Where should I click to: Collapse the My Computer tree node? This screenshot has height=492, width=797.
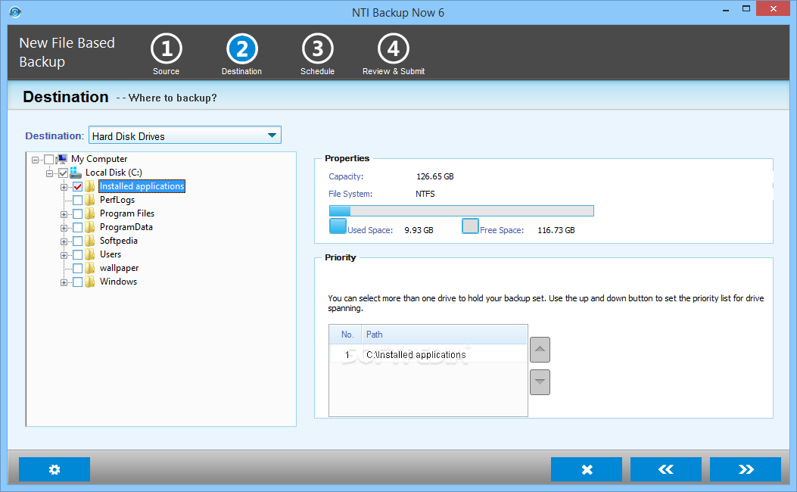click(x=35, y=160)
